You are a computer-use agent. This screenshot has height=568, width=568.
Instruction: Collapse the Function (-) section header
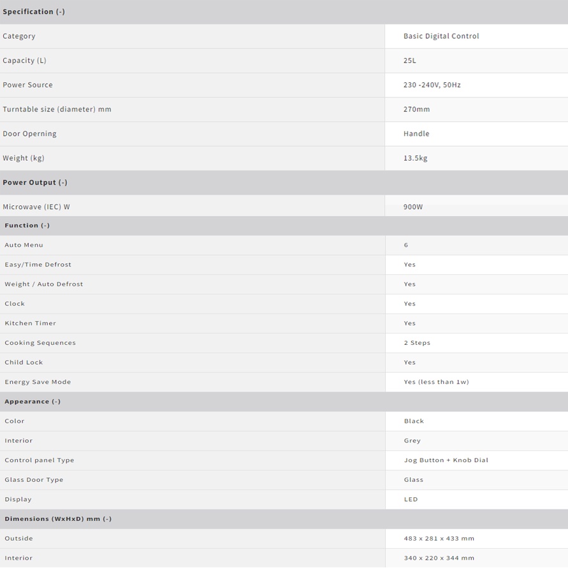click(284, 225)
